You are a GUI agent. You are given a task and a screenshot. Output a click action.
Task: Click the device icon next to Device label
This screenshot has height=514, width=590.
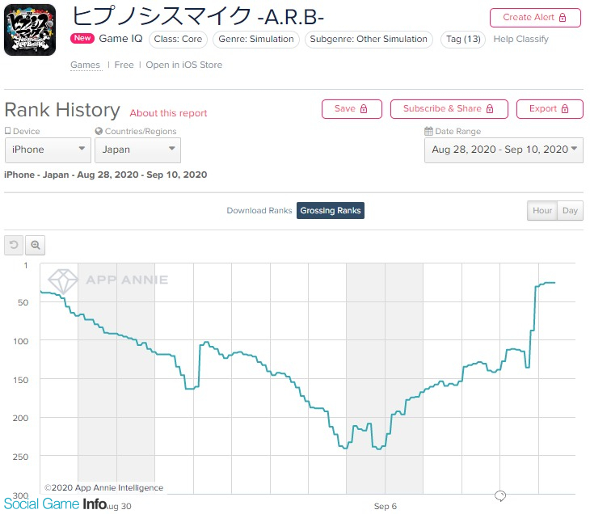(x=8, y=132)
